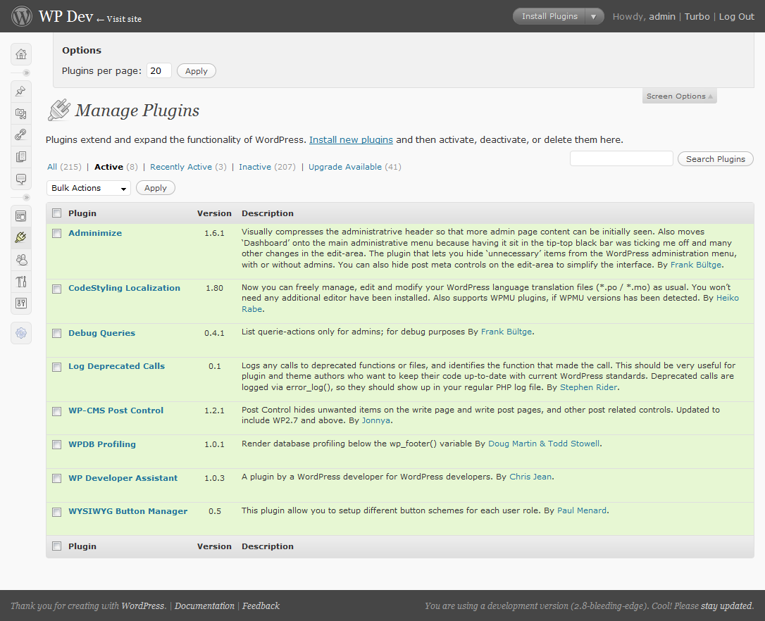The image size is (765, 621).
Task: Open the Feedback footer link
Action: point(261,606)
